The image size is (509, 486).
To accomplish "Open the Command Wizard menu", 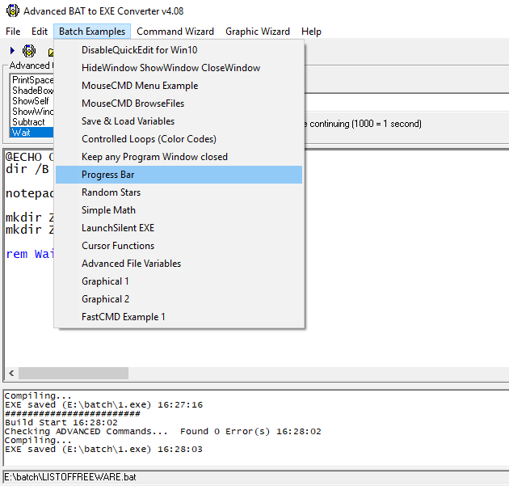I will (175, 32).
